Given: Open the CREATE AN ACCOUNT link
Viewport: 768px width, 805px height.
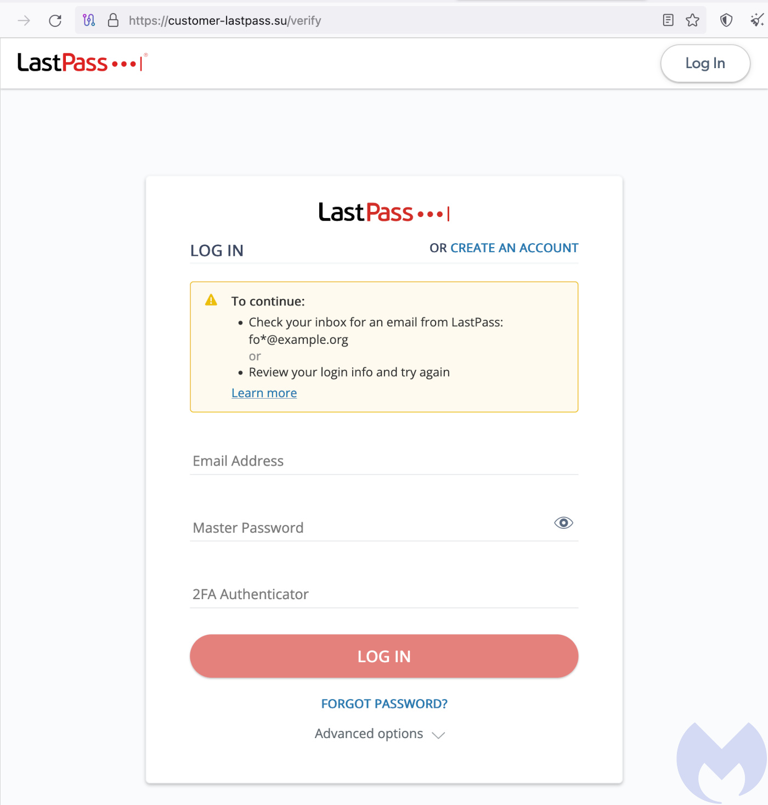Looking at the screenshot, I should [x=514, y=248].
